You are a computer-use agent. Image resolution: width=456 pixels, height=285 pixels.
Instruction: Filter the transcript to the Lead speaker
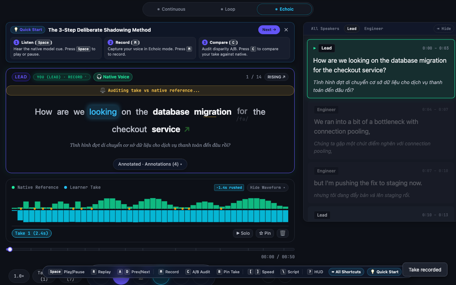pos(352,28)
